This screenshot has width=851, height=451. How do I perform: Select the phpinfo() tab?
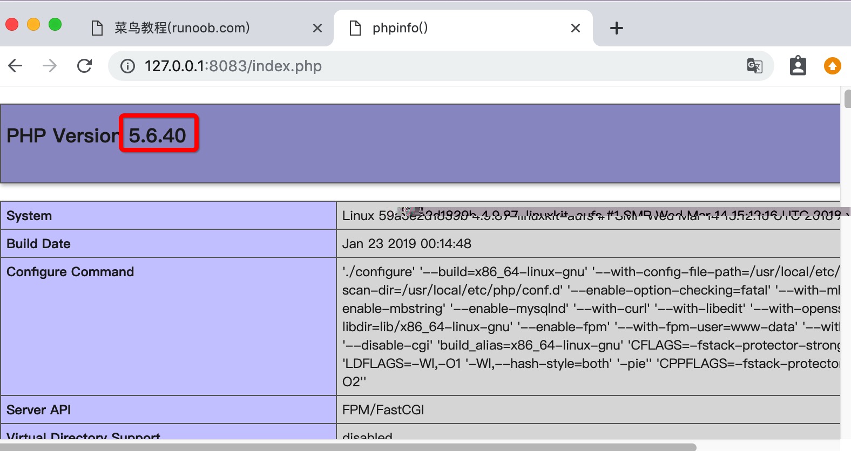400,28
